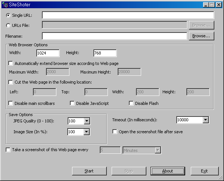The image size is (224, 181).
Task: Click the Top cut position field
Action: pos(96,92)
